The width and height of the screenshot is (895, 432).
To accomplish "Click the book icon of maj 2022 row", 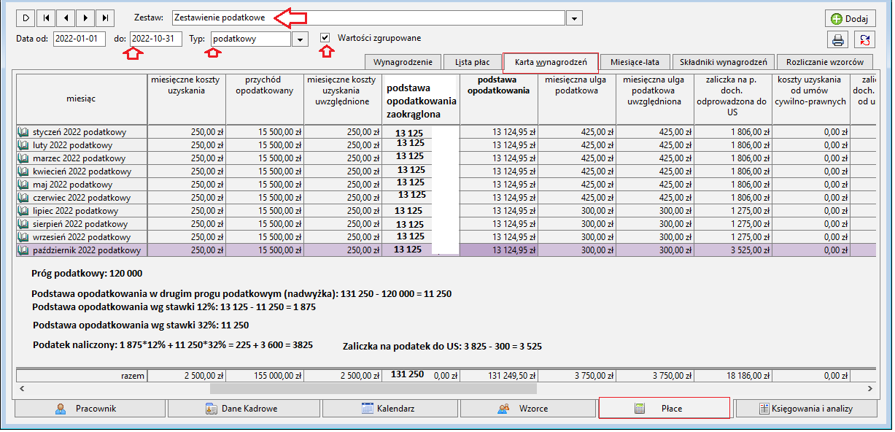I will [x=24, y=185].
